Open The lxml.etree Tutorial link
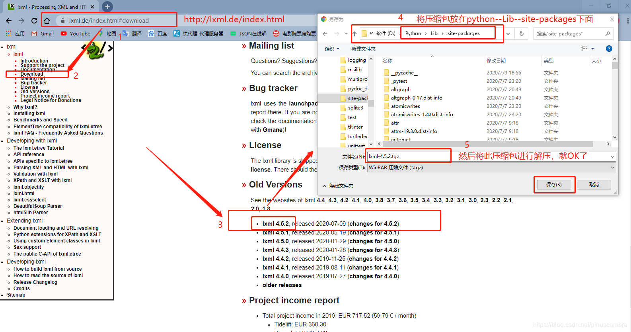This screenshot has width=631, height=332. point(39,148)
